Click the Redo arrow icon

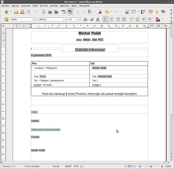pos(116,12)
